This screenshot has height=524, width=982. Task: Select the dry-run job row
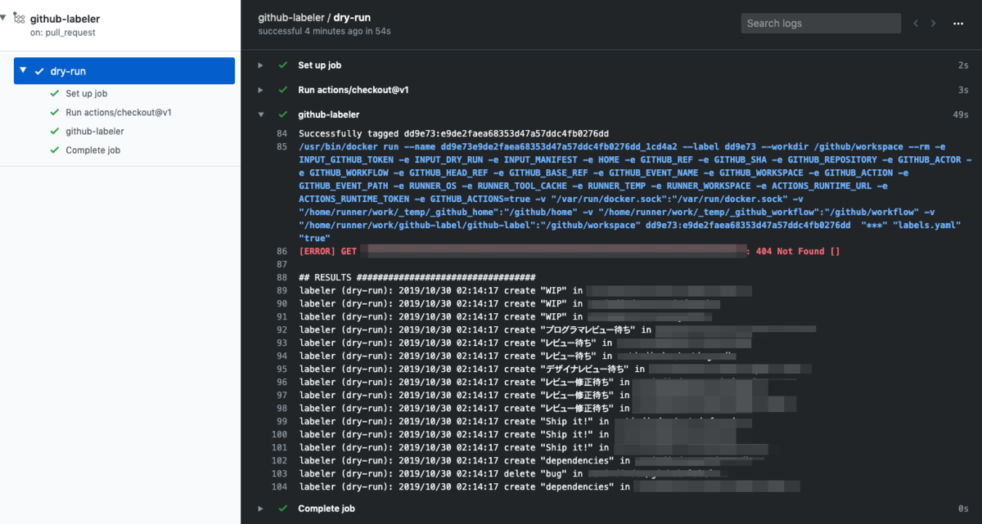coord(124,71)
